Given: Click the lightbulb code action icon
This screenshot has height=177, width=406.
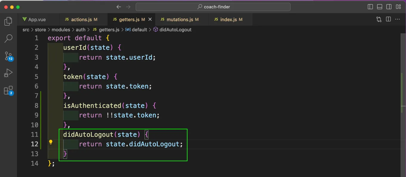Looking at the screenshot, I should [51, 142].
